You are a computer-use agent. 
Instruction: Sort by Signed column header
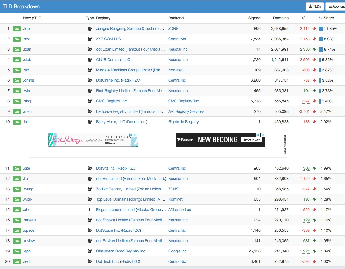pos(254,18)
